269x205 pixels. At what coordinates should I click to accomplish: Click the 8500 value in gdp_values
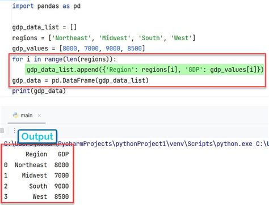(134, 49)
